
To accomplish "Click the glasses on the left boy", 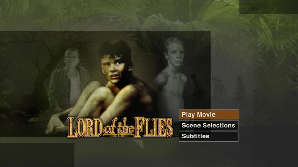I will click(x=71, y=57).
